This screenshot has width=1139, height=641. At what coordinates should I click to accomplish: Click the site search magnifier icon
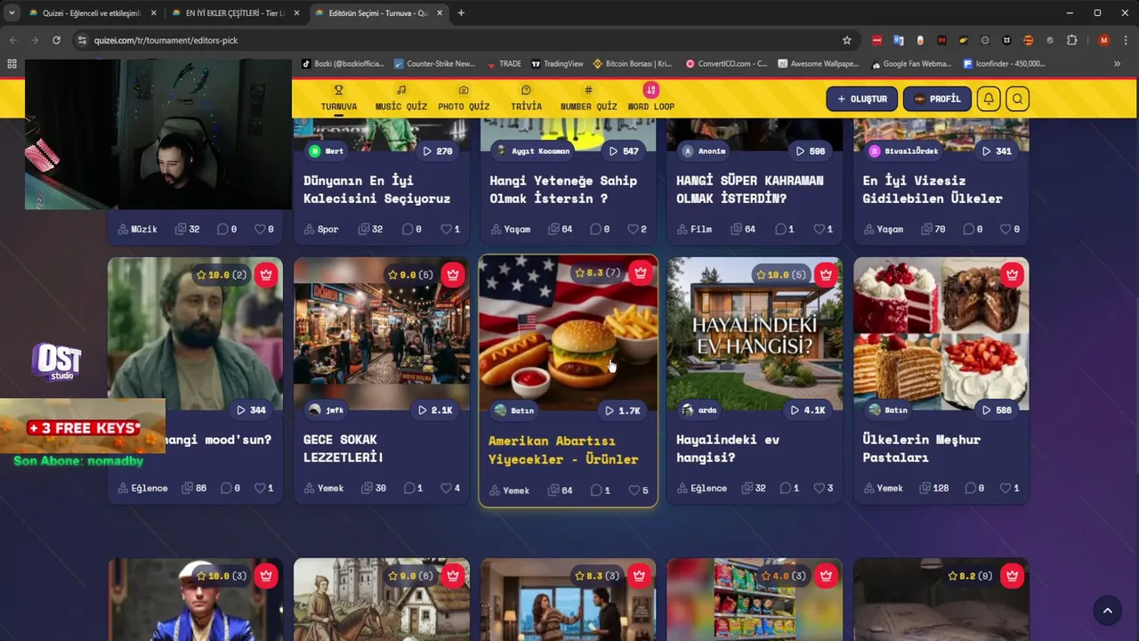[1018, 99]
